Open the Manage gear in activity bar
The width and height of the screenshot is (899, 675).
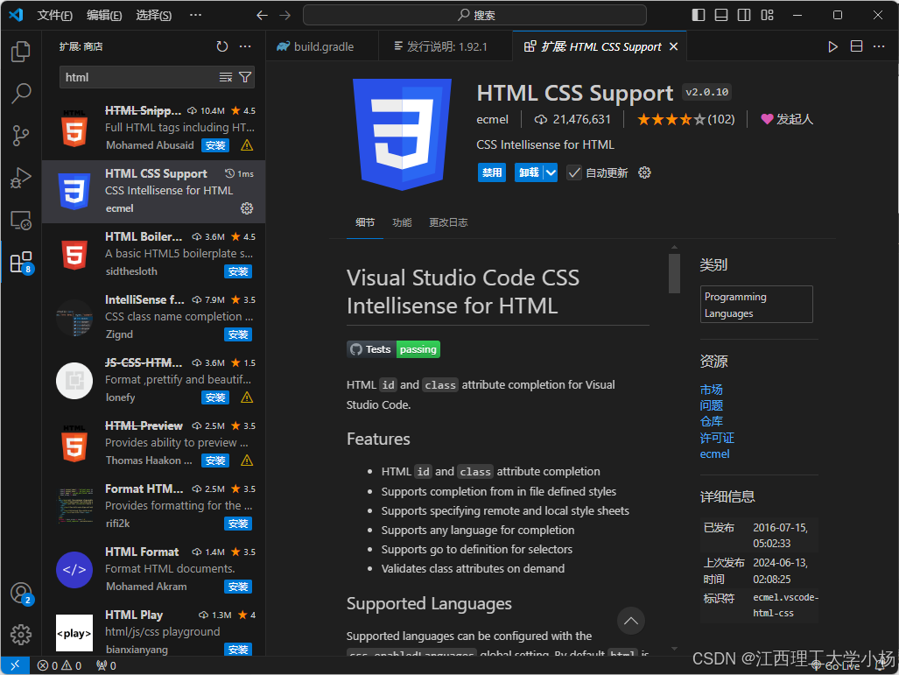(21, 634)
